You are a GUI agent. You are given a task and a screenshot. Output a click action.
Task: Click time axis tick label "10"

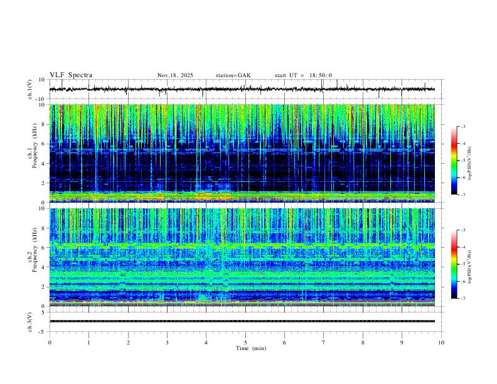[x=441, y=343]
